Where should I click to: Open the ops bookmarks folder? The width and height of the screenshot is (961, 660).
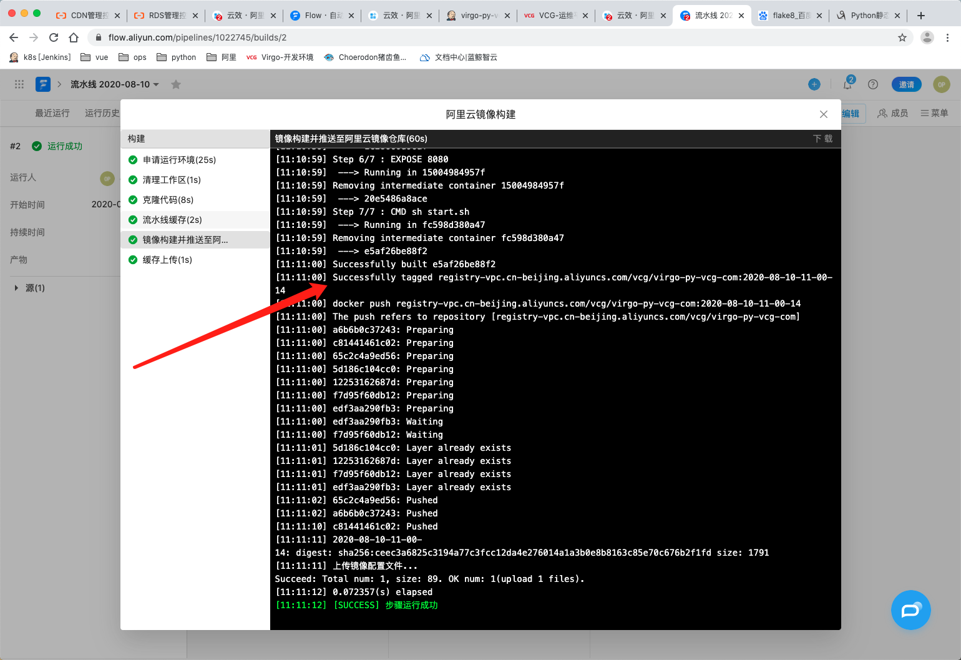[x=132, y=57]
